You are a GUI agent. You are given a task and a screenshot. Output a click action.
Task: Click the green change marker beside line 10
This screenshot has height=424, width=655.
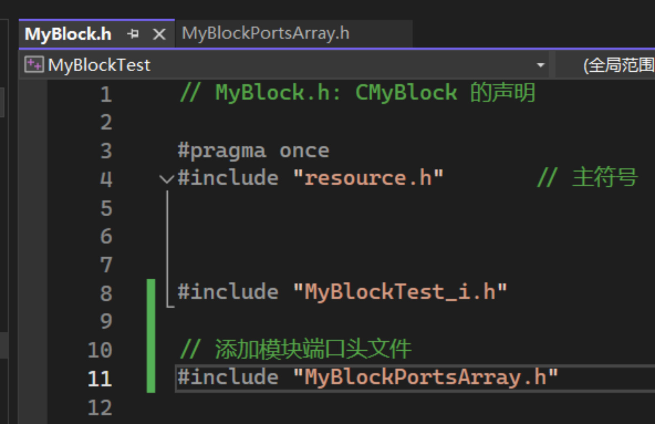click(151, 350)
